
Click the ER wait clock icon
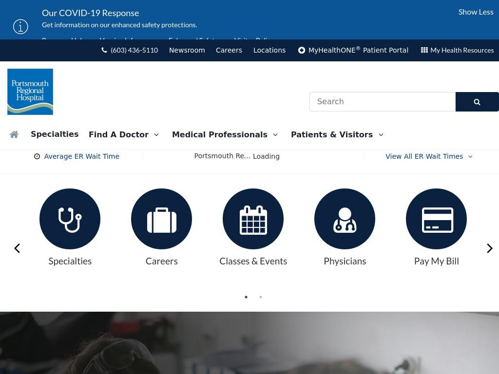tap(37, 156)
